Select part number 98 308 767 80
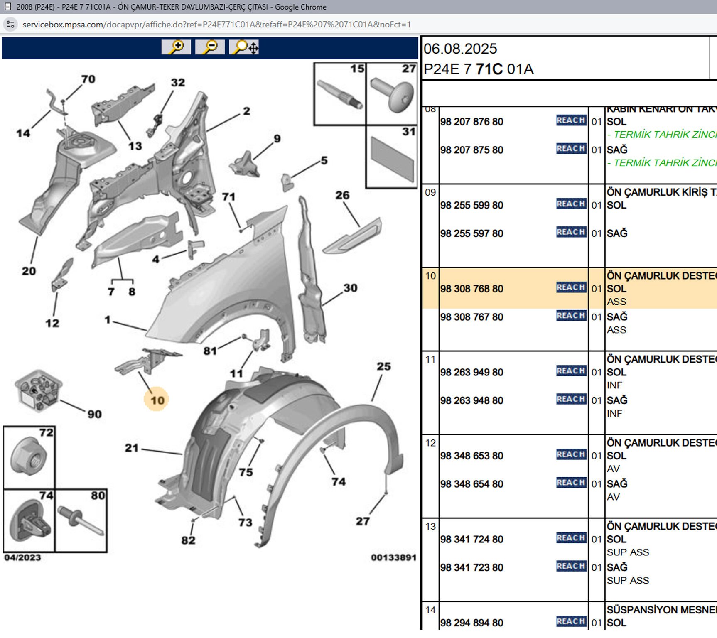Image resolution: width=717 pixels, height=638 pixels. (x=471, y=317)
